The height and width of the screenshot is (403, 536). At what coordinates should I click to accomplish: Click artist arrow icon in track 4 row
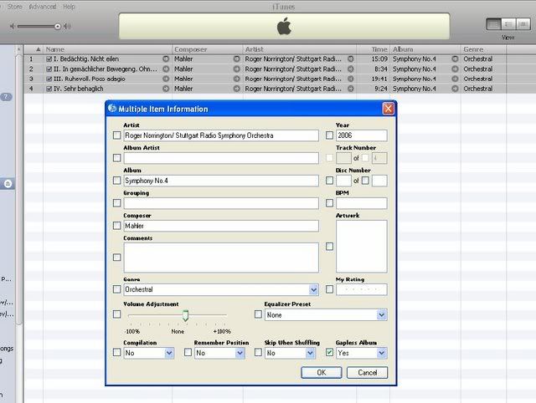(351, 89)
